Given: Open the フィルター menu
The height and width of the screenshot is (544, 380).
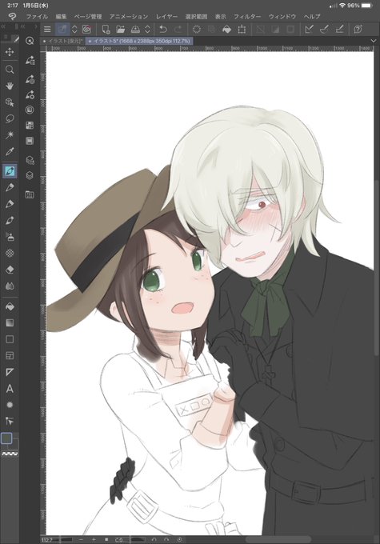Looking at the screenshot, I should pos(247,16).
